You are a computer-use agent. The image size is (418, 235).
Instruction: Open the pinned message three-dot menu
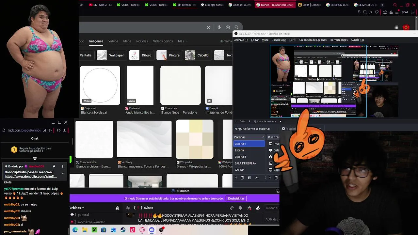[x=63, y=166]
